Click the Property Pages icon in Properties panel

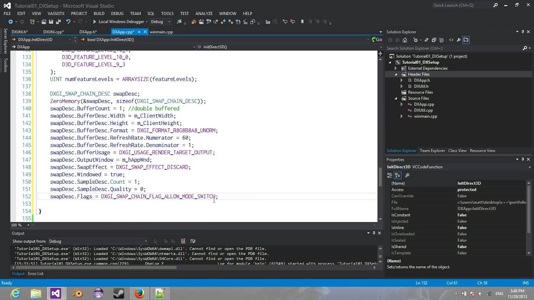pyautogui.click(x=408, y=175)
